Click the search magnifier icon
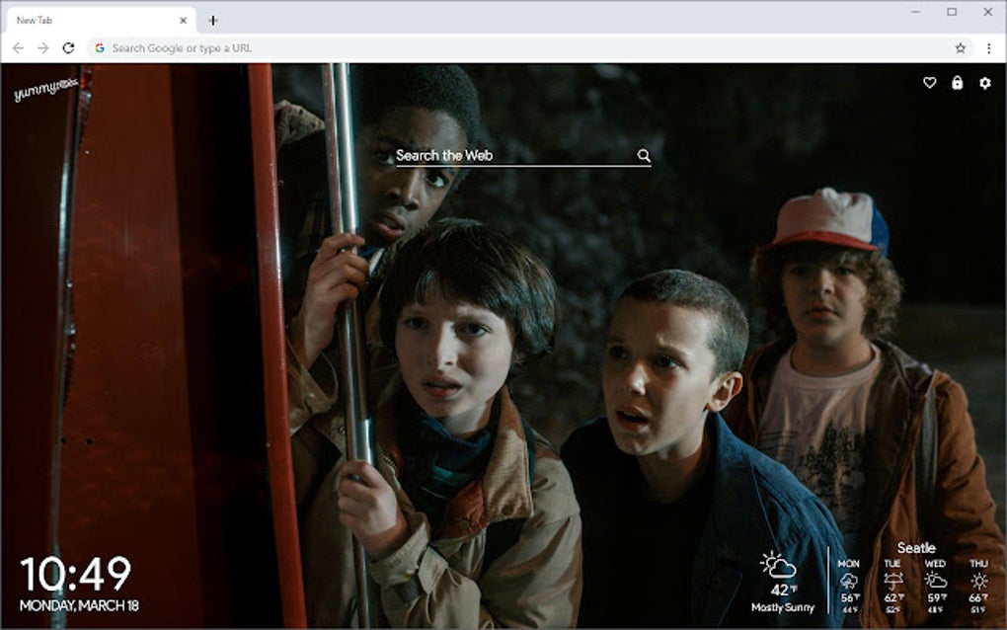The width and height of the screenshot is (1007, 630). point(646,155)
